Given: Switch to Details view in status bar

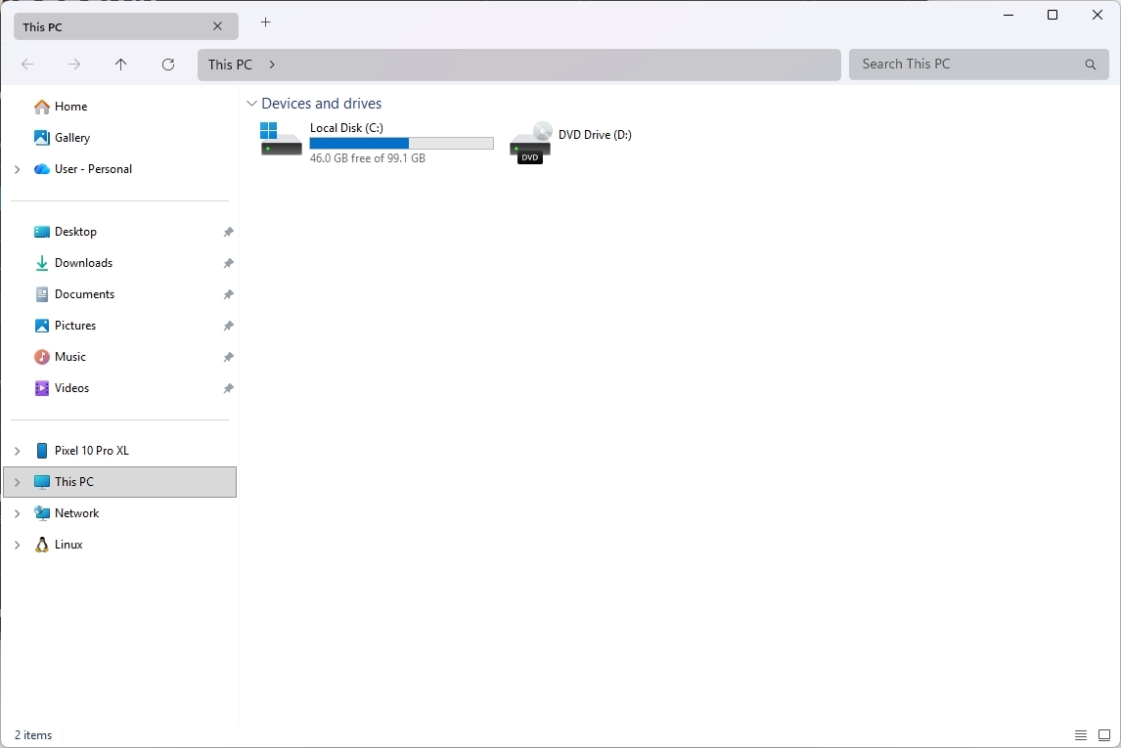Looking at the screenshot, I should point(1080,734).
